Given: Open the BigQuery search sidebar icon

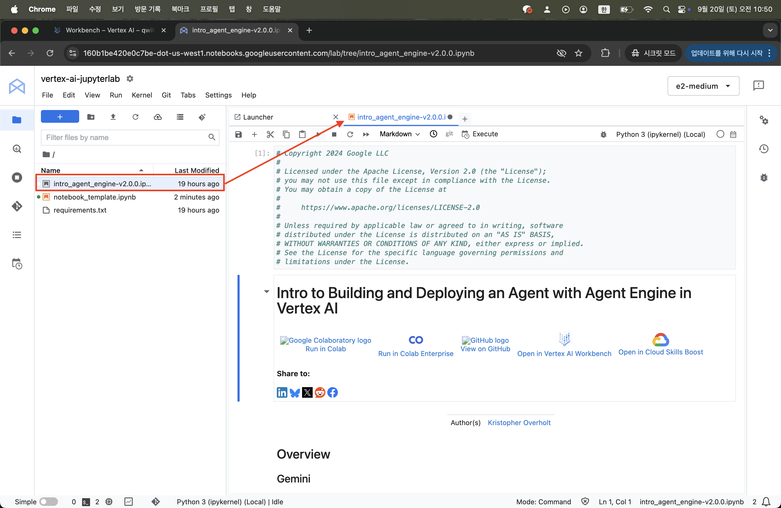Looking at the screenshot, I should coord(17,149).
